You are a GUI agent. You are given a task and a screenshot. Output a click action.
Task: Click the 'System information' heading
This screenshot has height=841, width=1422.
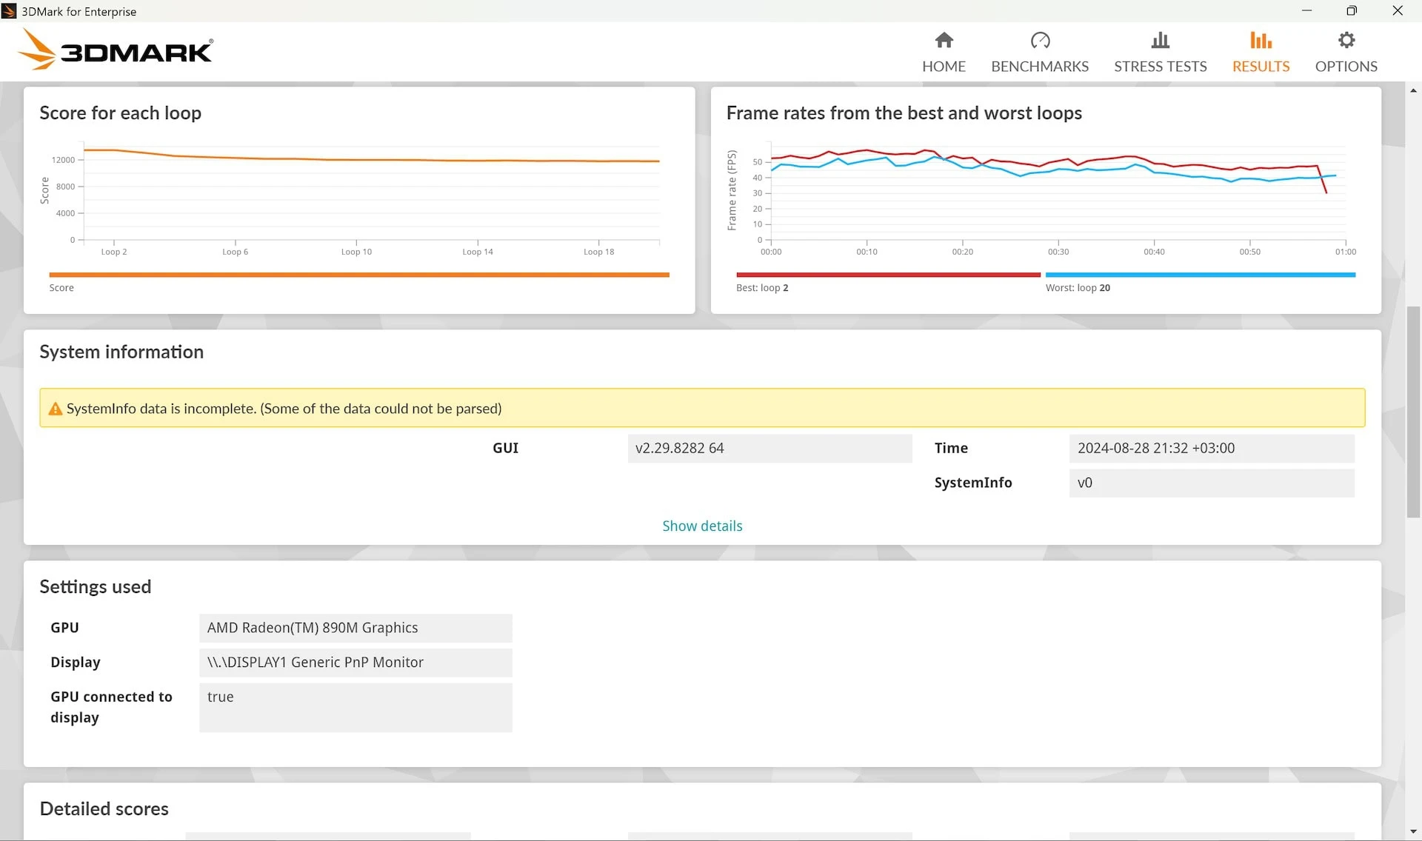click(x=121, y=352)
